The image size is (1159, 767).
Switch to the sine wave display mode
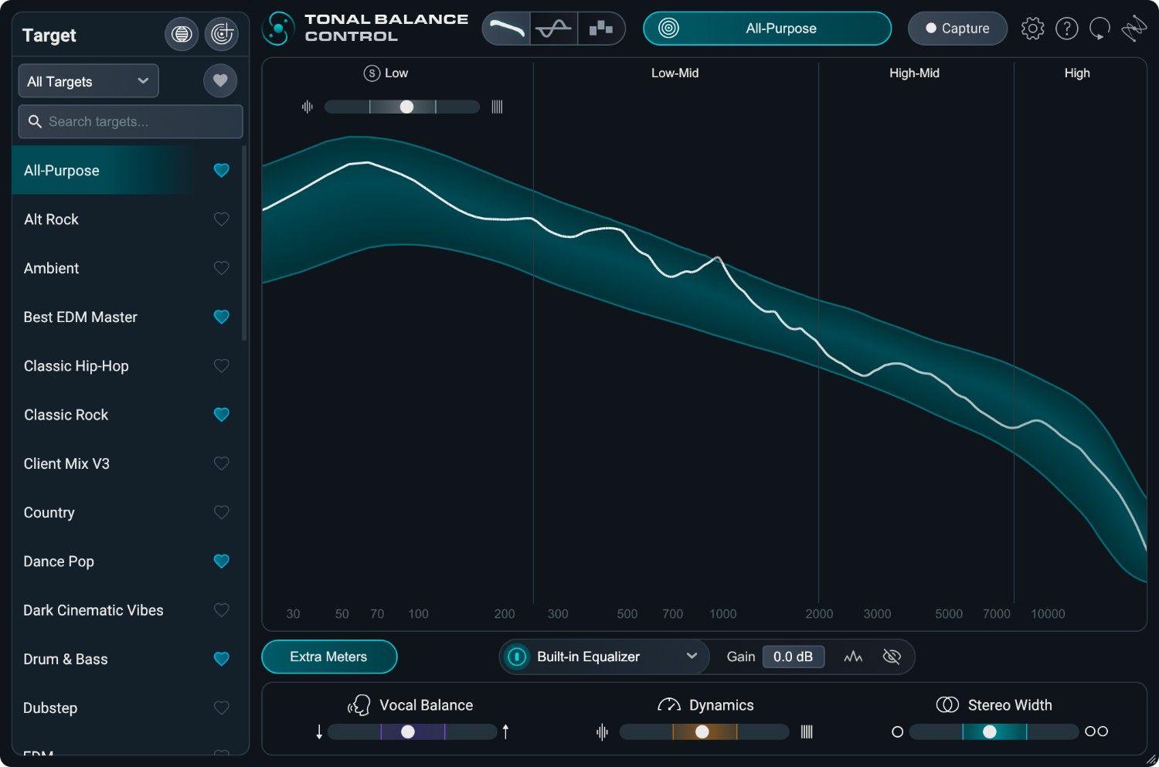pos(553,28)
